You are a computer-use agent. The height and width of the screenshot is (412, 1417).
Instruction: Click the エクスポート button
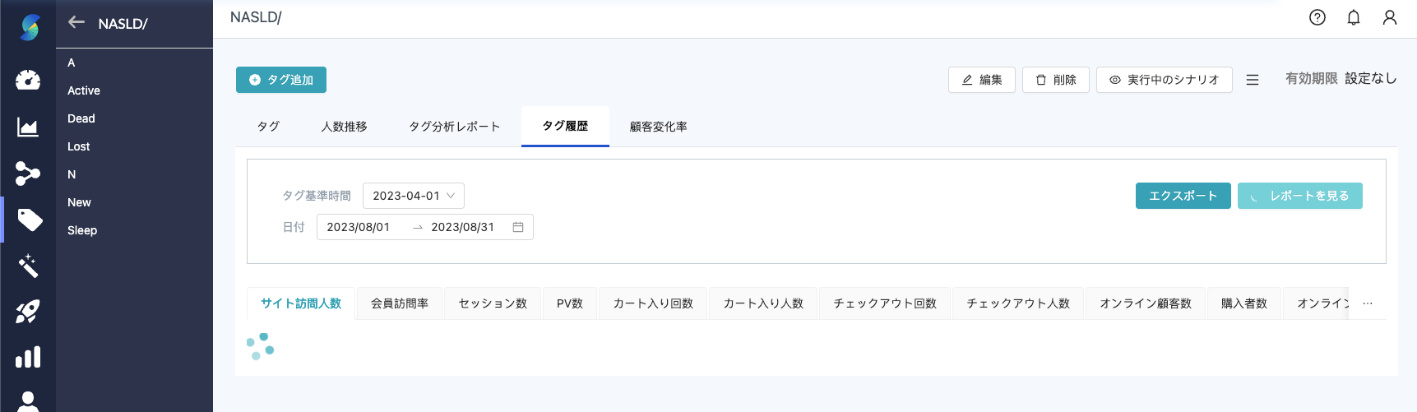[x=1183, y=196]
